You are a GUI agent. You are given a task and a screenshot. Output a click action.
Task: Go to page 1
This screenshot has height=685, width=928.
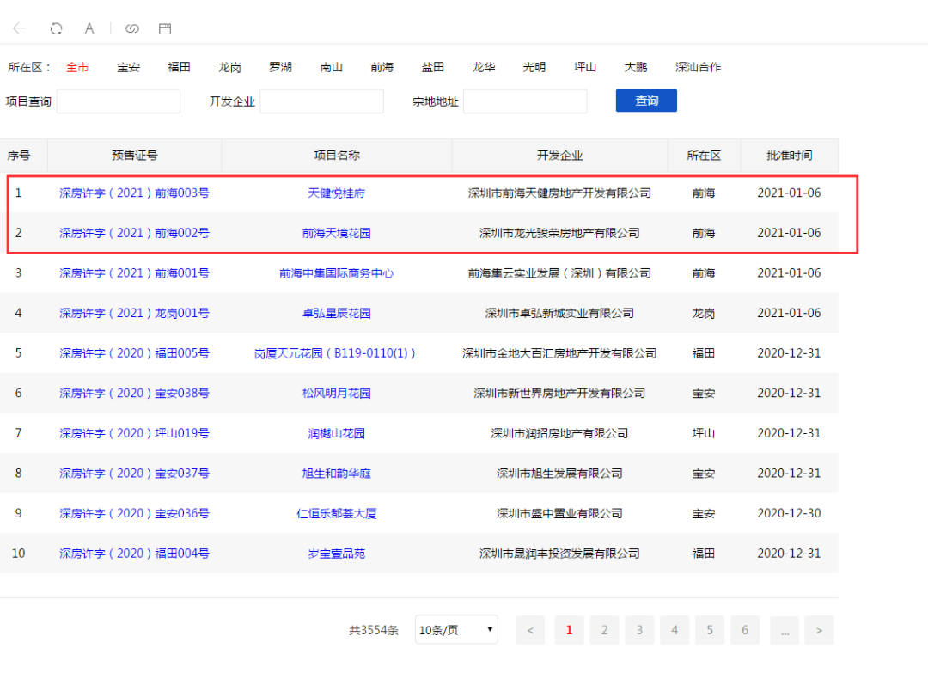[570, 630]
